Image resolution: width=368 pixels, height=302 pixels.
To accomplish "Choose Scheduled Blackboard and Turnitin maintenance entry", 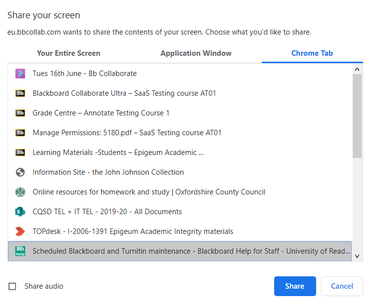I will [191, 251].
